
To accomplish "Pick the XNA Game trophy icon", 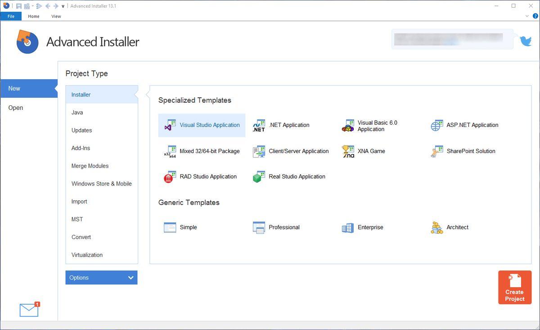I will click(348, 151).
